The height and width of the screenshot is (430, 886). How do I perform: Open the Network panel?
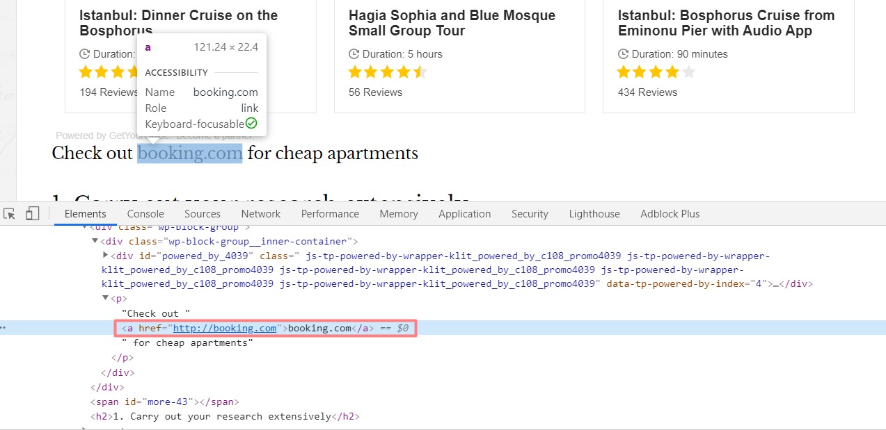pos(260,213)
